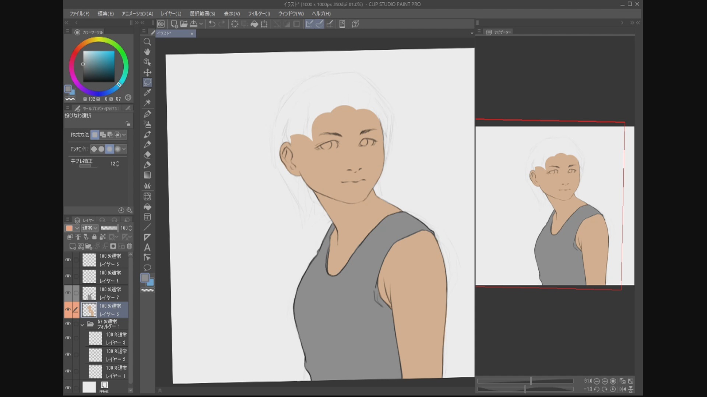Switch to the イラスト canvas tab
This screenshot has height=397, width=707.
click(x=173, y=33)
